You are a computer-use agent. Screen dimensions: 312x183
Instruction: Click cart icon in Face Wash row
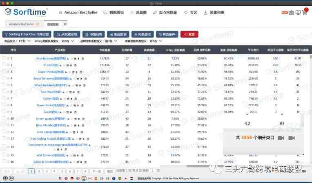tap(70, 92)
